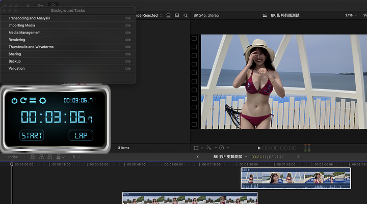Select the lower S20 clip in timeline
This screenshot has width=367, height=204.
pos(190,198)
